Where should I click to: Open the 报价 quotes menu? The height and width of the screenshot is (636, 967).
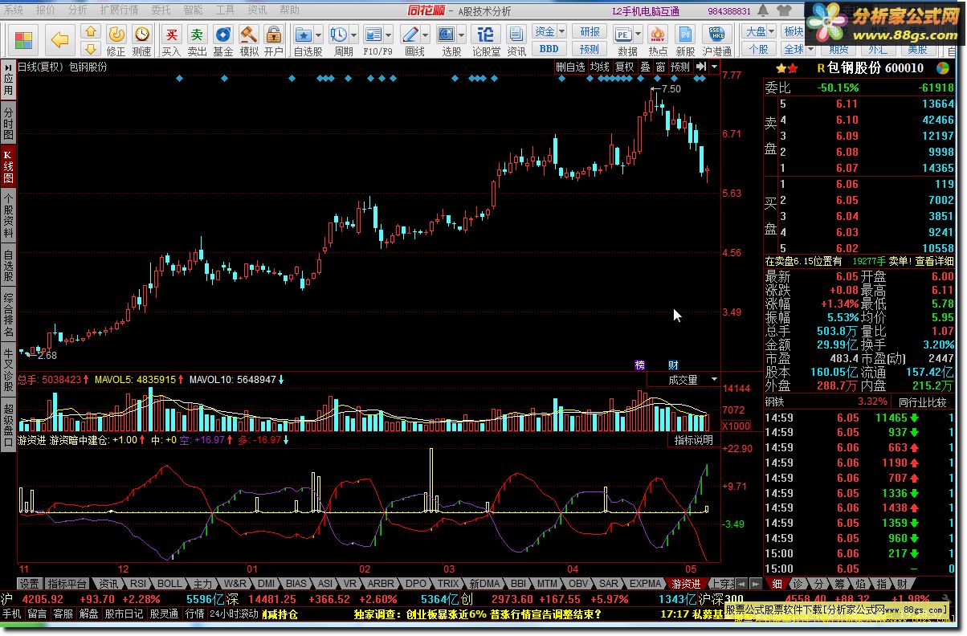click(46, 10)
